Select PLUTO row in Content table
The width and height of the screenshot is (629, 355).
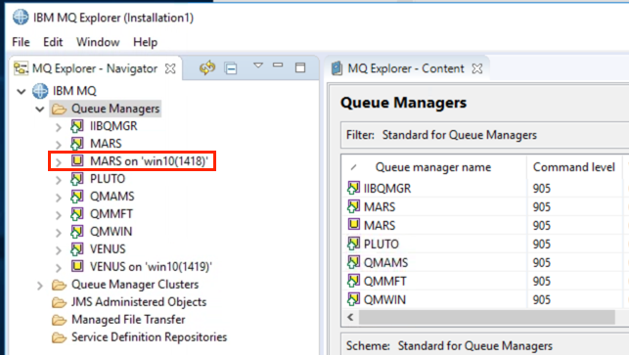(x=484, y=244)
